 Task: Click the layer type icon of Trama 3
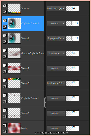tap(5, 80)
